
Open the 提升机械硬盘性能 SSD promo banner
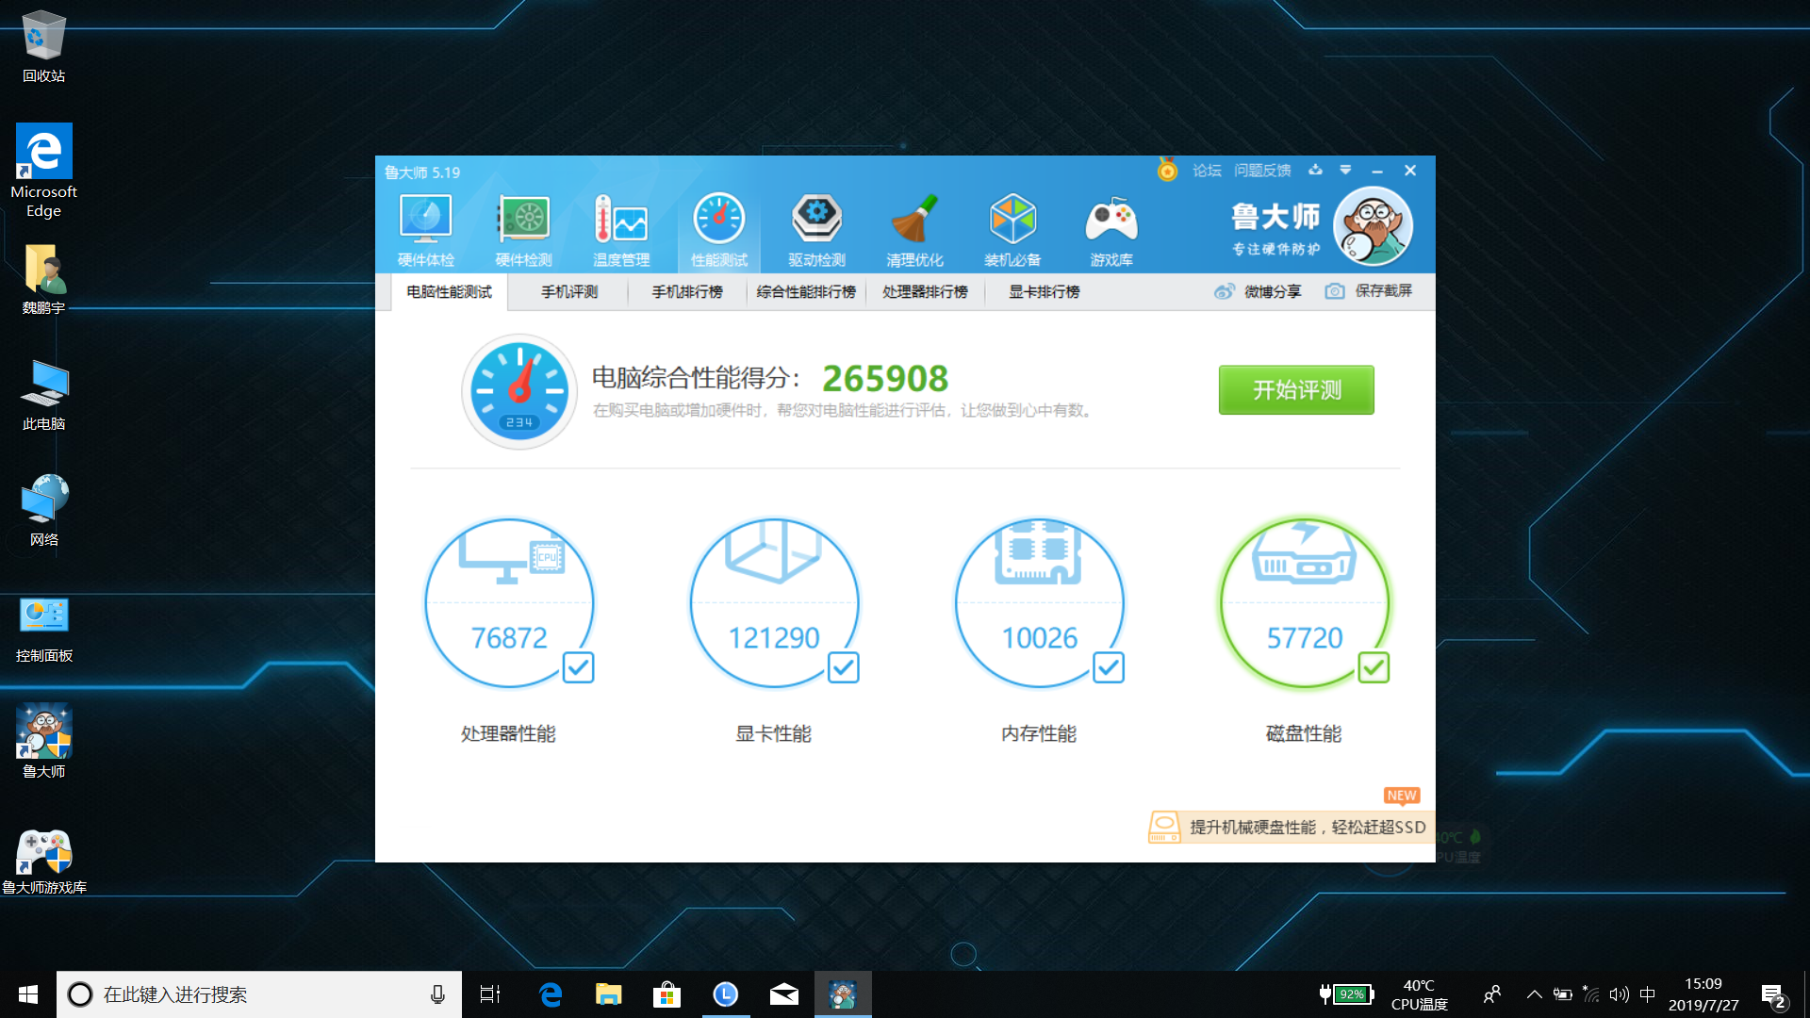tap(1292, 827)
